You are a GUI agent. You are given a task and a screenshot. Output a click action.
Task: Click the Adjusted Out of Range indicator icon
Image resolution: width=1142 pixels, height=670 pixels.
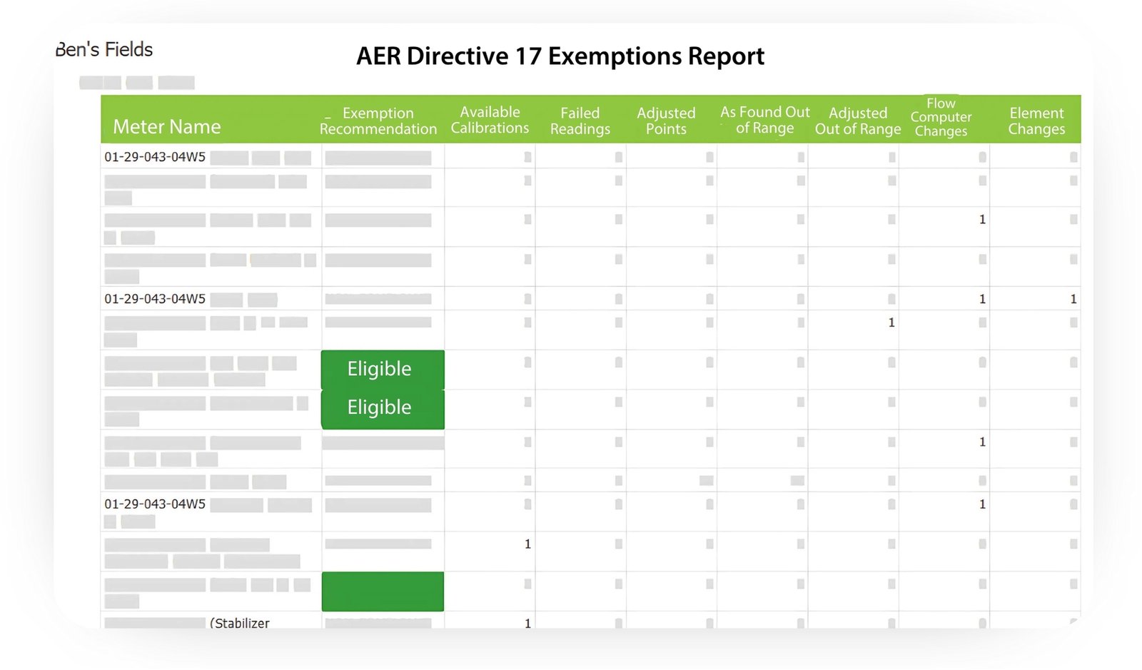(891, 156)
